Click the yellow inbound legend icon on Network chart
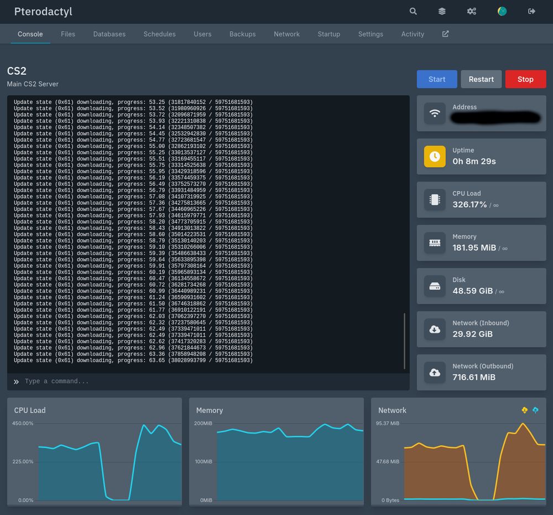The height and width of the screenshot is (515, 553). [x=524, y=410]
